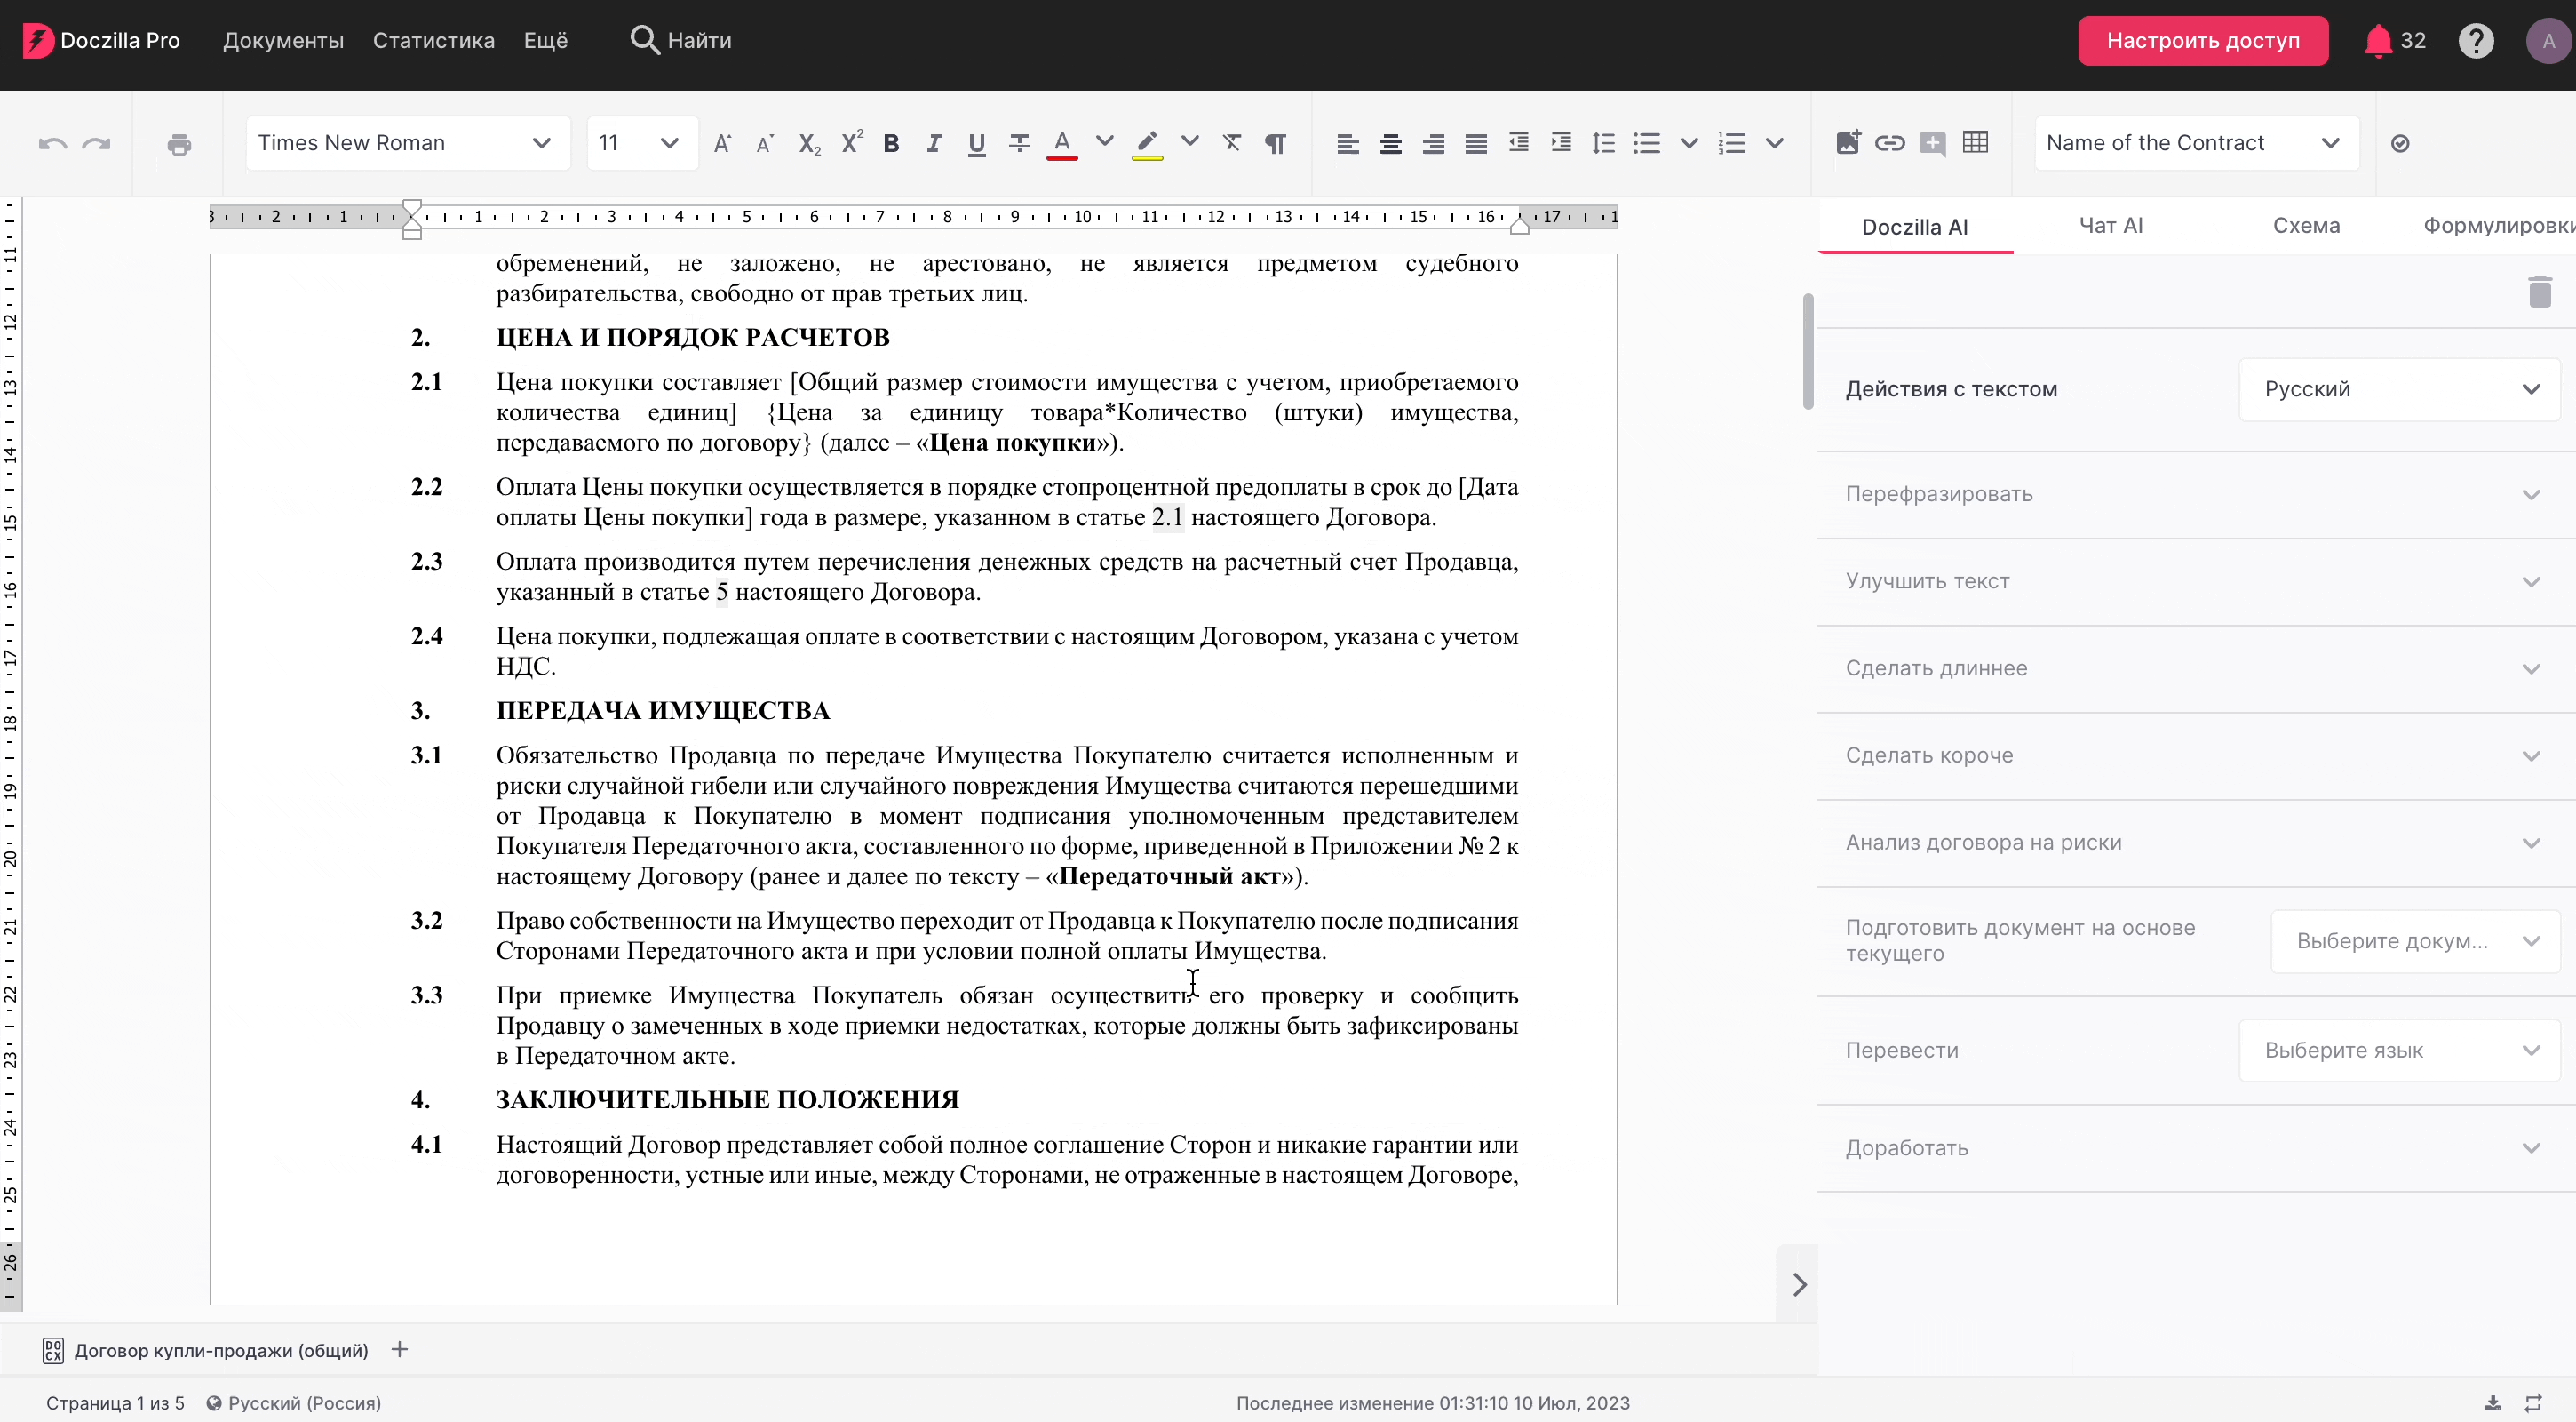Collapse the right panel with arrow
This screenshot has height=1422, width=2576.
[1798, 1285]
